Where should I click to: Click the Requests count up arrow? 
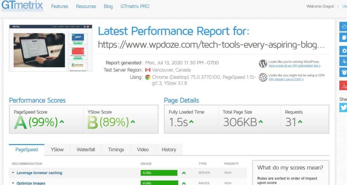pos(300,122)
